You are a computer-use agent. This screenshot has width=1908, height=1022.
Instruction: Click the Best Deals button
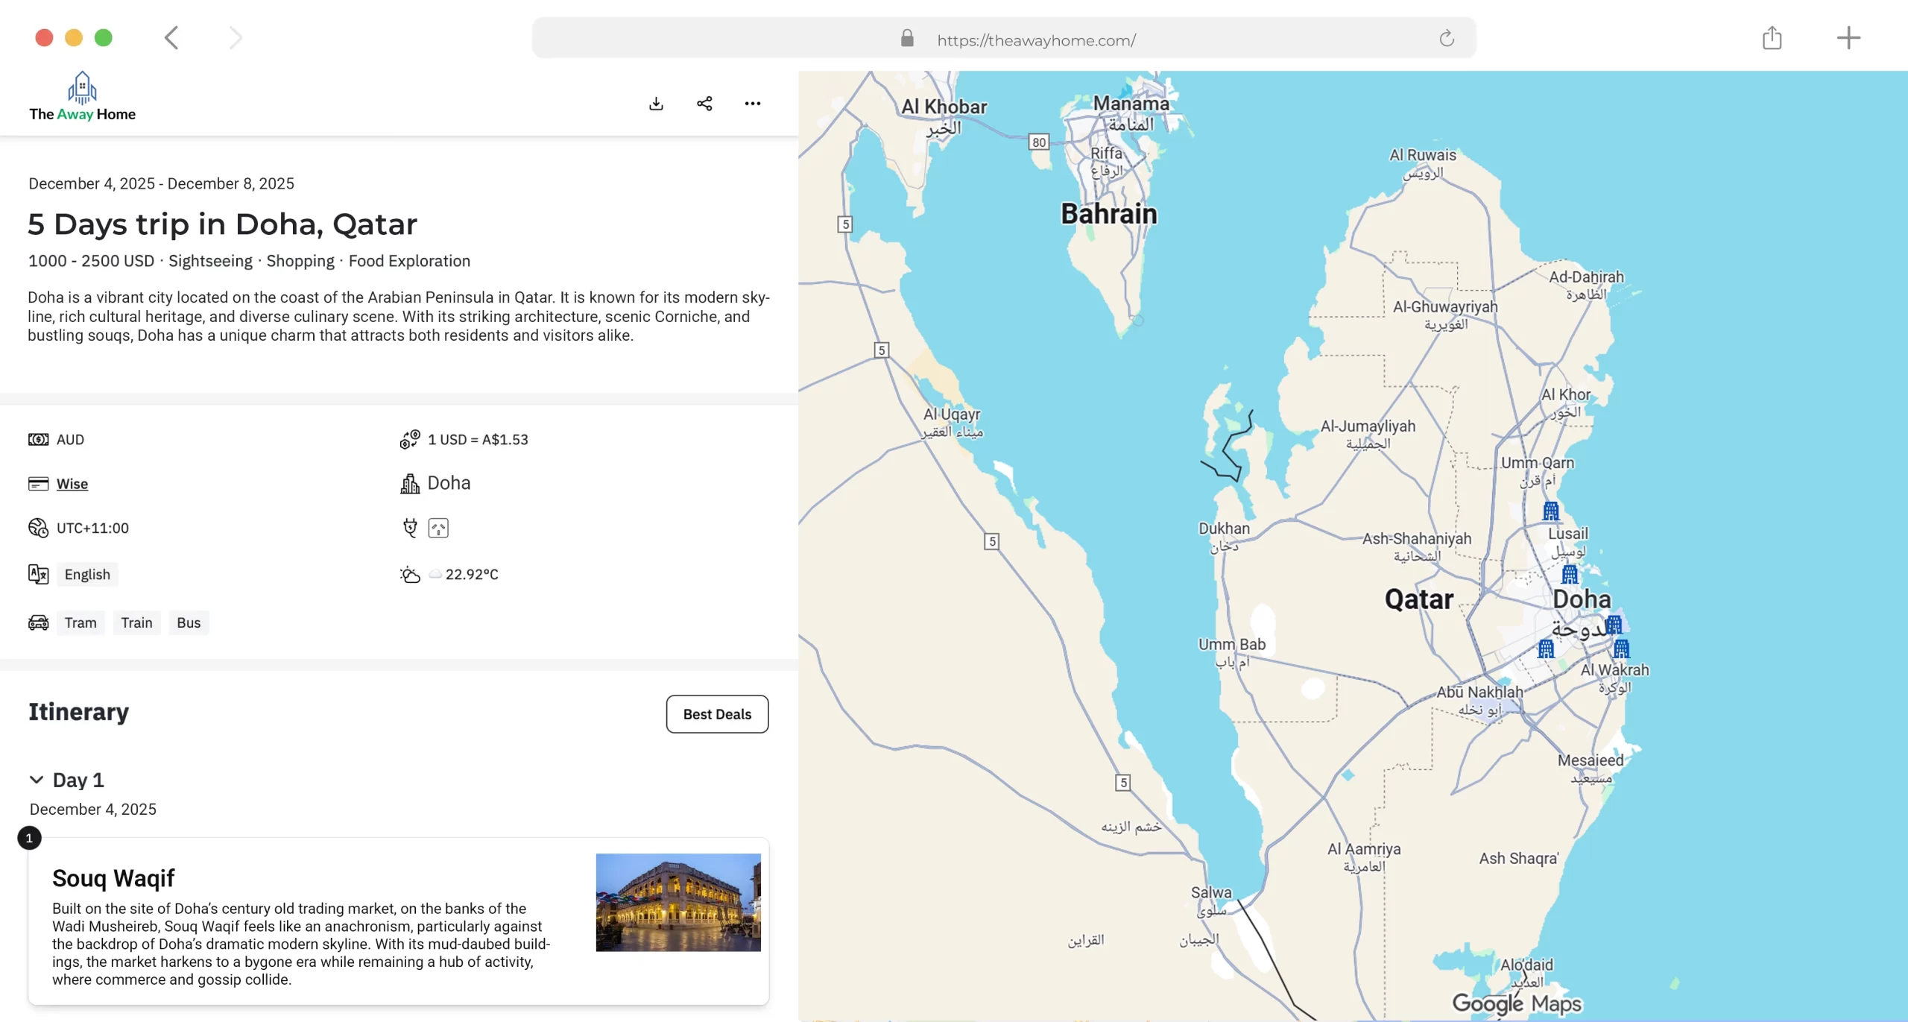pos(717,714)
